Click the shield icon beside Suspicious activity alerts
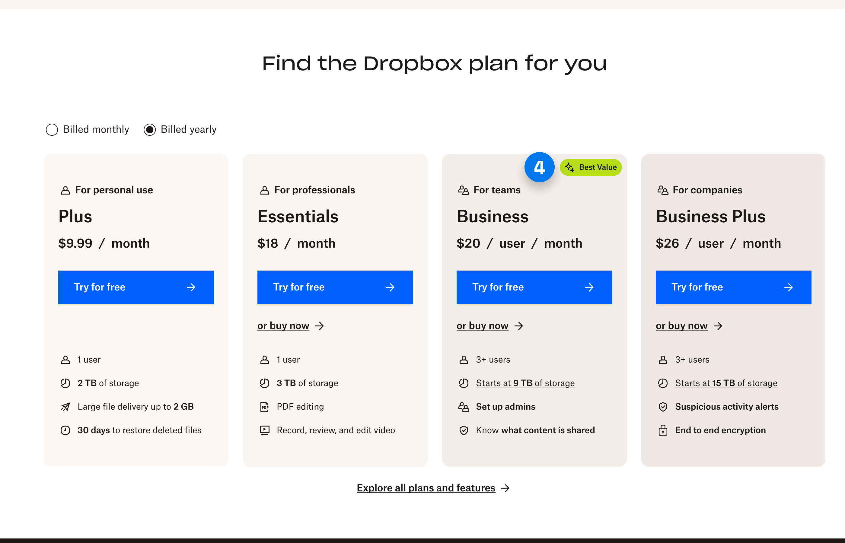845x543 pixels. tap(663, 407)
